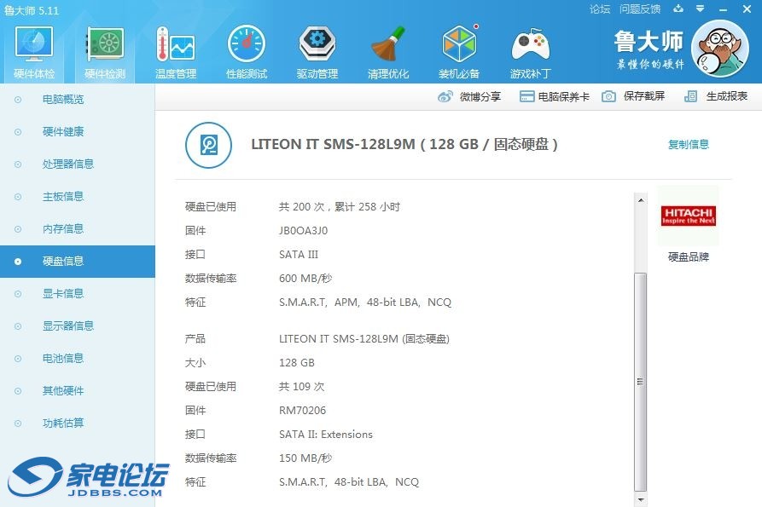Click the skin/download icon in the title bar
The height and width of the screenshot is (507, 762).
678,9
